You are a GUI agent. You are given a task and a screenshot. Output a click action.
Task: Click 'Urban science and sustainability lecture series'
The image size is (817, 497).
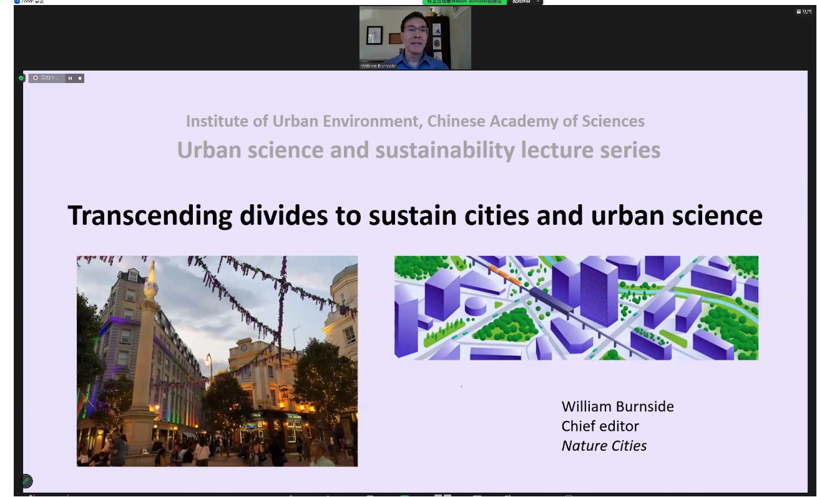(x=419, y=150)
